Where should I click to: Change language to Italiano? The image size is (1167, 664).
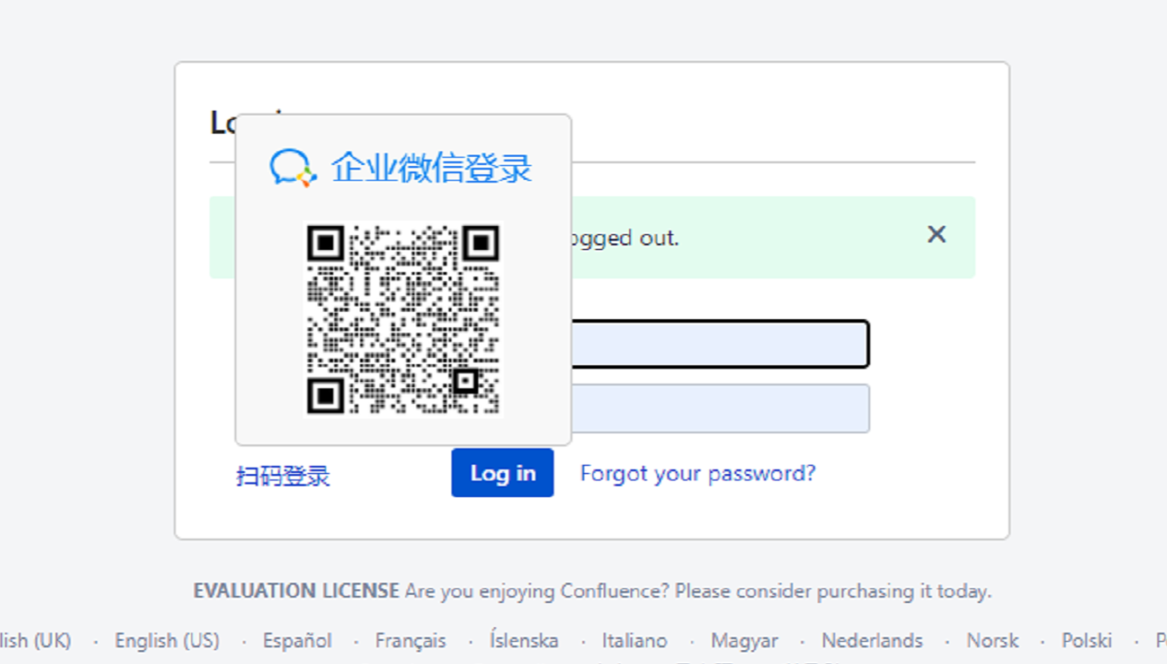click(x=635, y=640)
